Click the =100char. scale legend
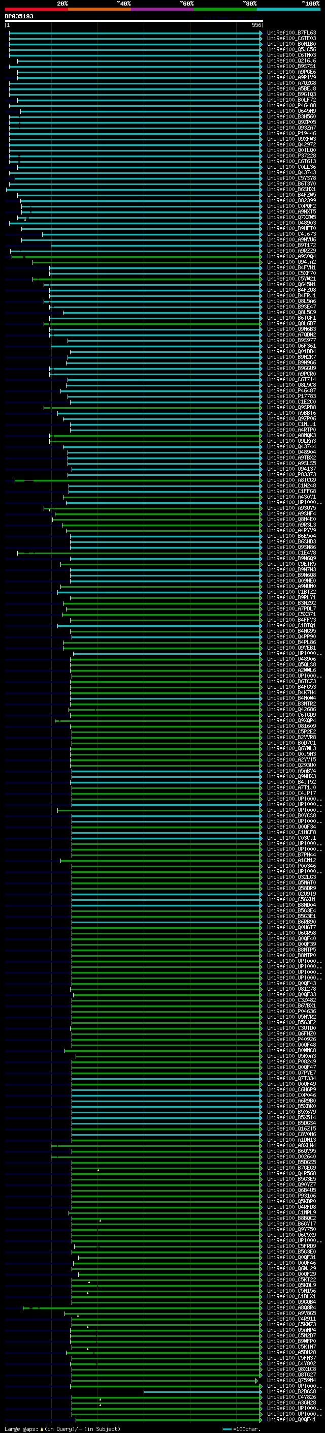This screenshot has width=325, height=1433. pos(241,1428)
